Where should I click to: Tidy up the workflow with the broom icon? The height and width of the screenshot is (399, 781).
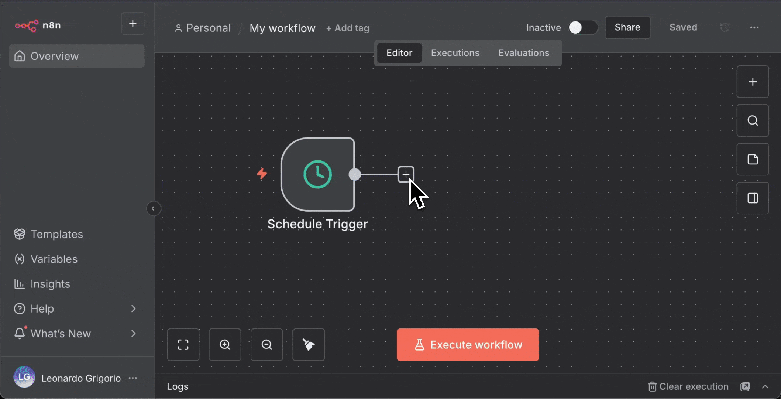(309, 345)
